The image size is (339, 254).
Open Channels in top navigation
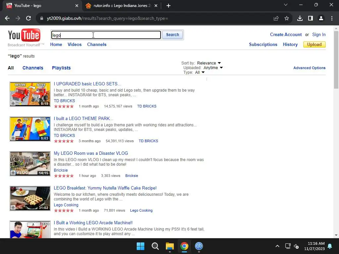[97, 45]
